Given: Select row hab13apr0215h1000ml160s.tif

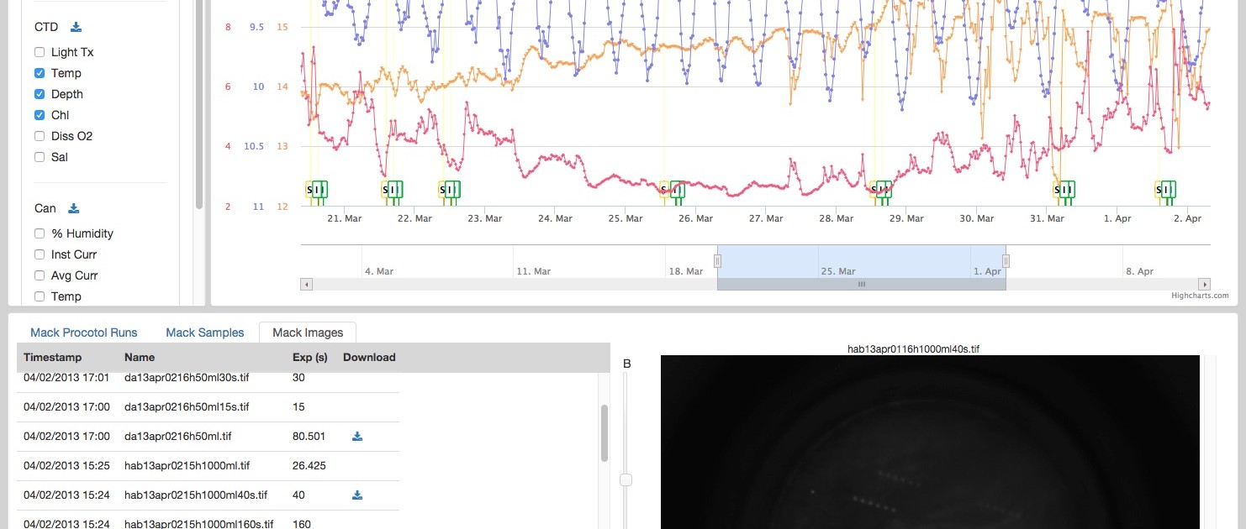Looking at the screenshot, I should click(209, 520).
